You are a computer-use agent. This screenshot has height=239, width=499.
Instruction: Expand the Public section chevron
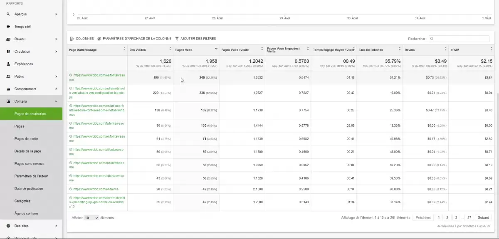(x=56, y=76)
